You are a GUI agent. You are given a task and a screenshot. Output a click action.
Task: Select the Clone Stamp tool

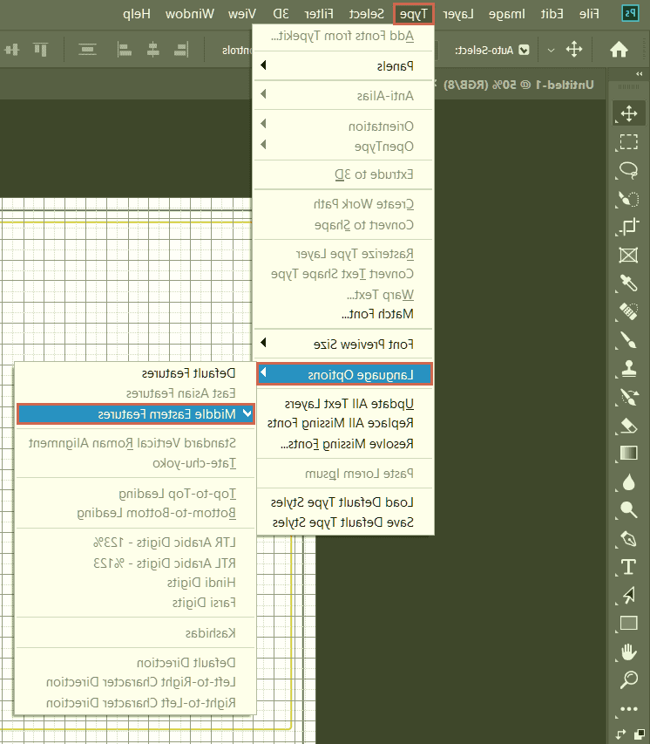(627, 368)
